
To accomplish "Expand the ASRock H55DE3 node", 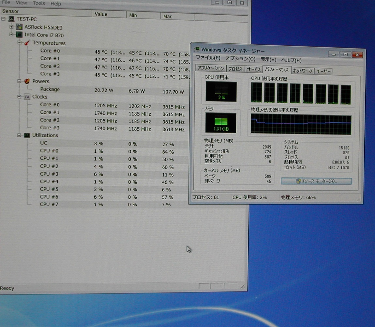I will [x=11, y=27].
